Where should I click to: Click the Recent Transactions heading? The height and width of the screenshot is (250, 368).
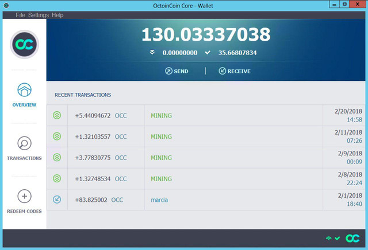tap(83, 95)
